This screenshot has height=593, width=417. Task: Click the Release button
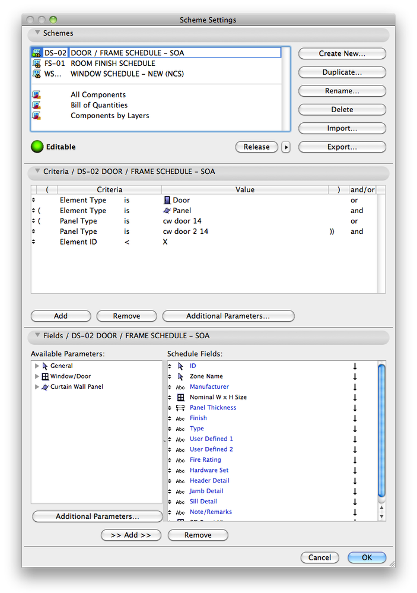[x=257, y=147]
